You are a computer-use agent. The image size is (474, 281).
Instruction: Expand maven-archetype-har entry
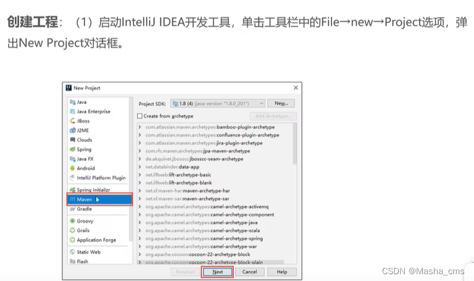point(139,191)
